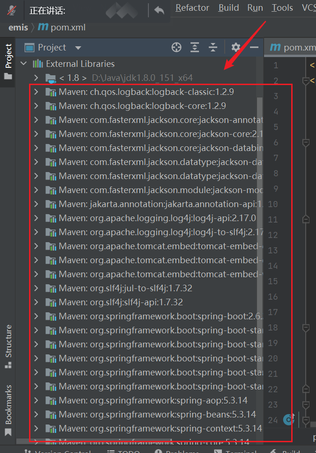
Task: Click the muted microphone icon
Action: 12,10
